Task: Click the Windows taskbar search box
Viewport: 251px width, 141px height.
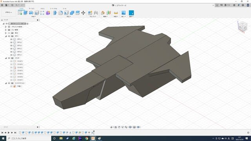Action: 29,138
